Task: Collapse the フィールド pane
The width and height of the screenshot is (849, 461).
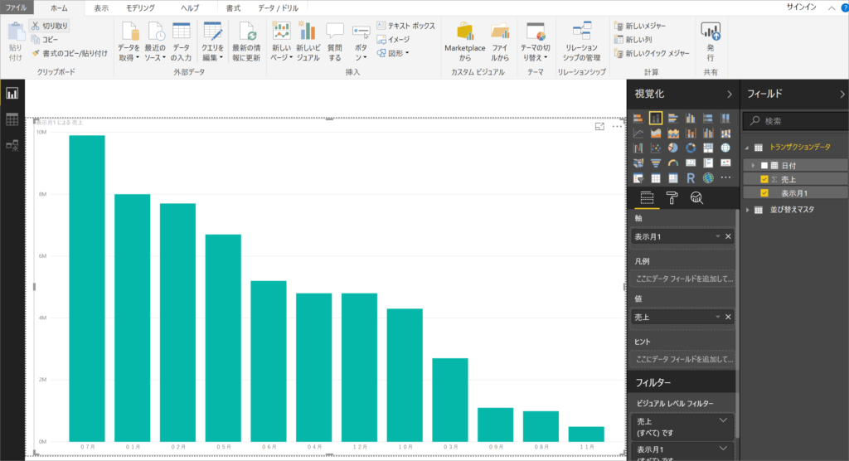Action: pyautogui.click(x=842, y=95)
